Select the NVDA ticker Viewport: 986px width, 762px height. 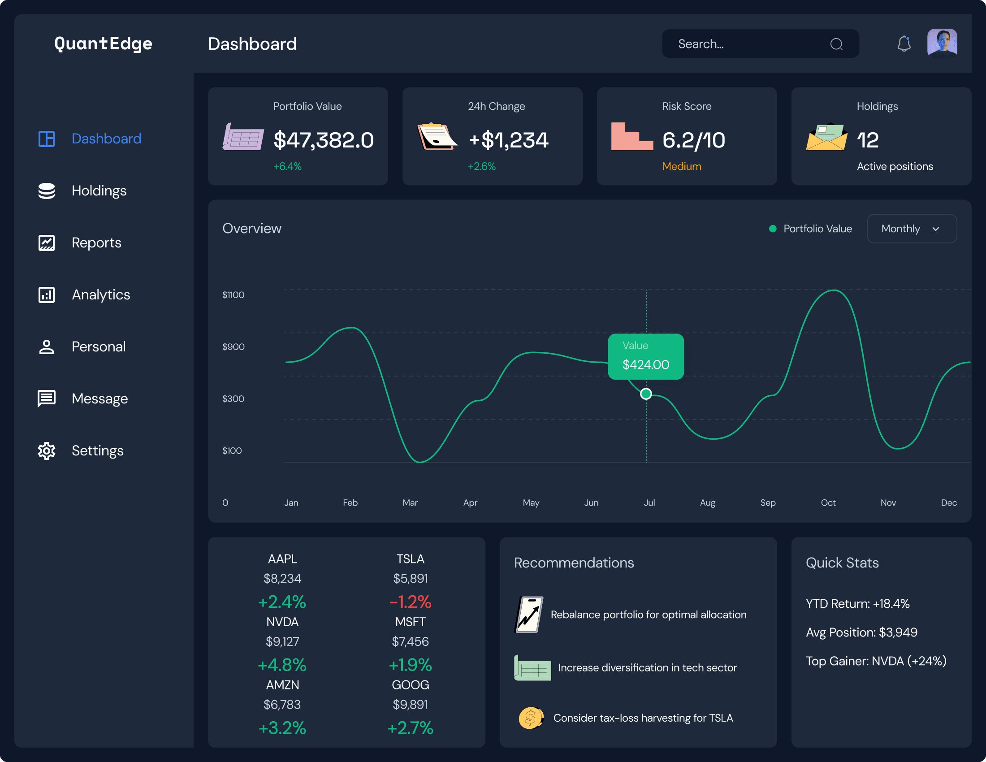pos(283,622)
